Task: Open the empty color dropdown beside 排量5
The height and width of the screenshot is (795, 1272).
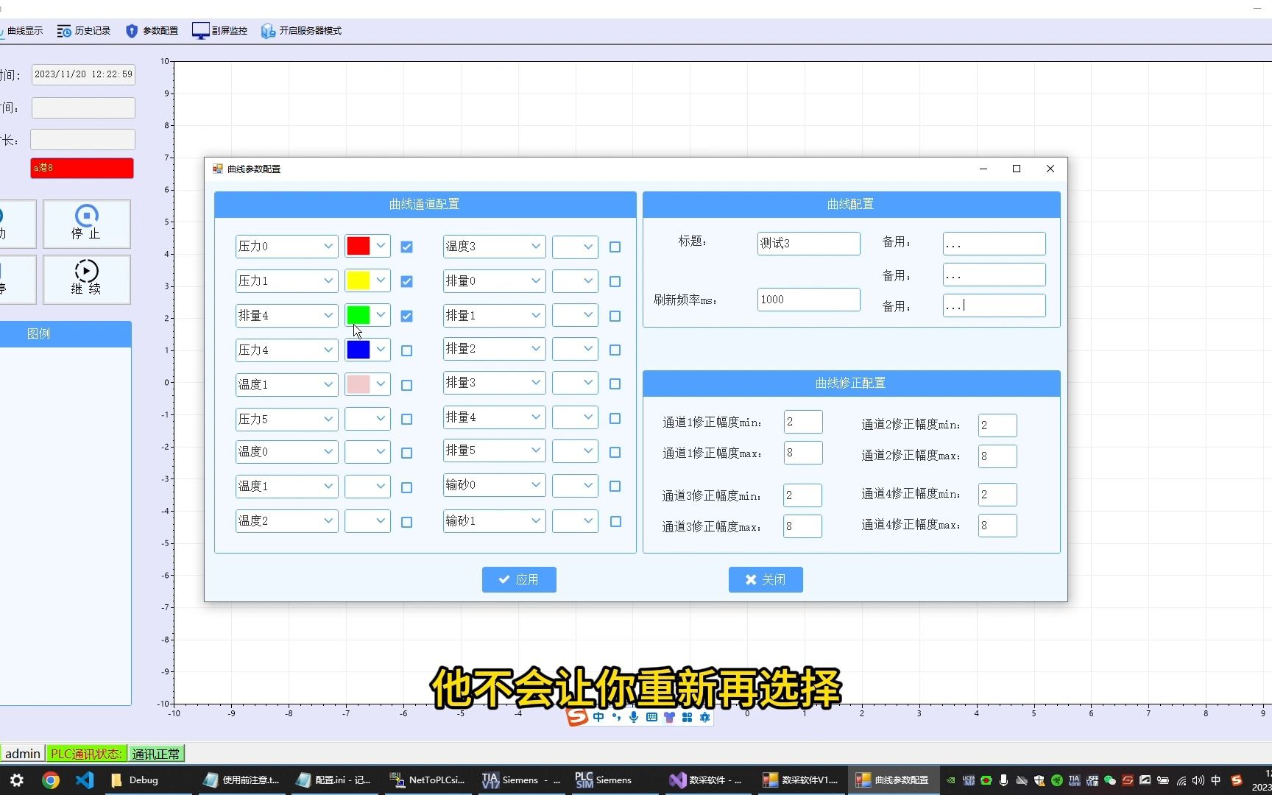Action: coord(575,451)
